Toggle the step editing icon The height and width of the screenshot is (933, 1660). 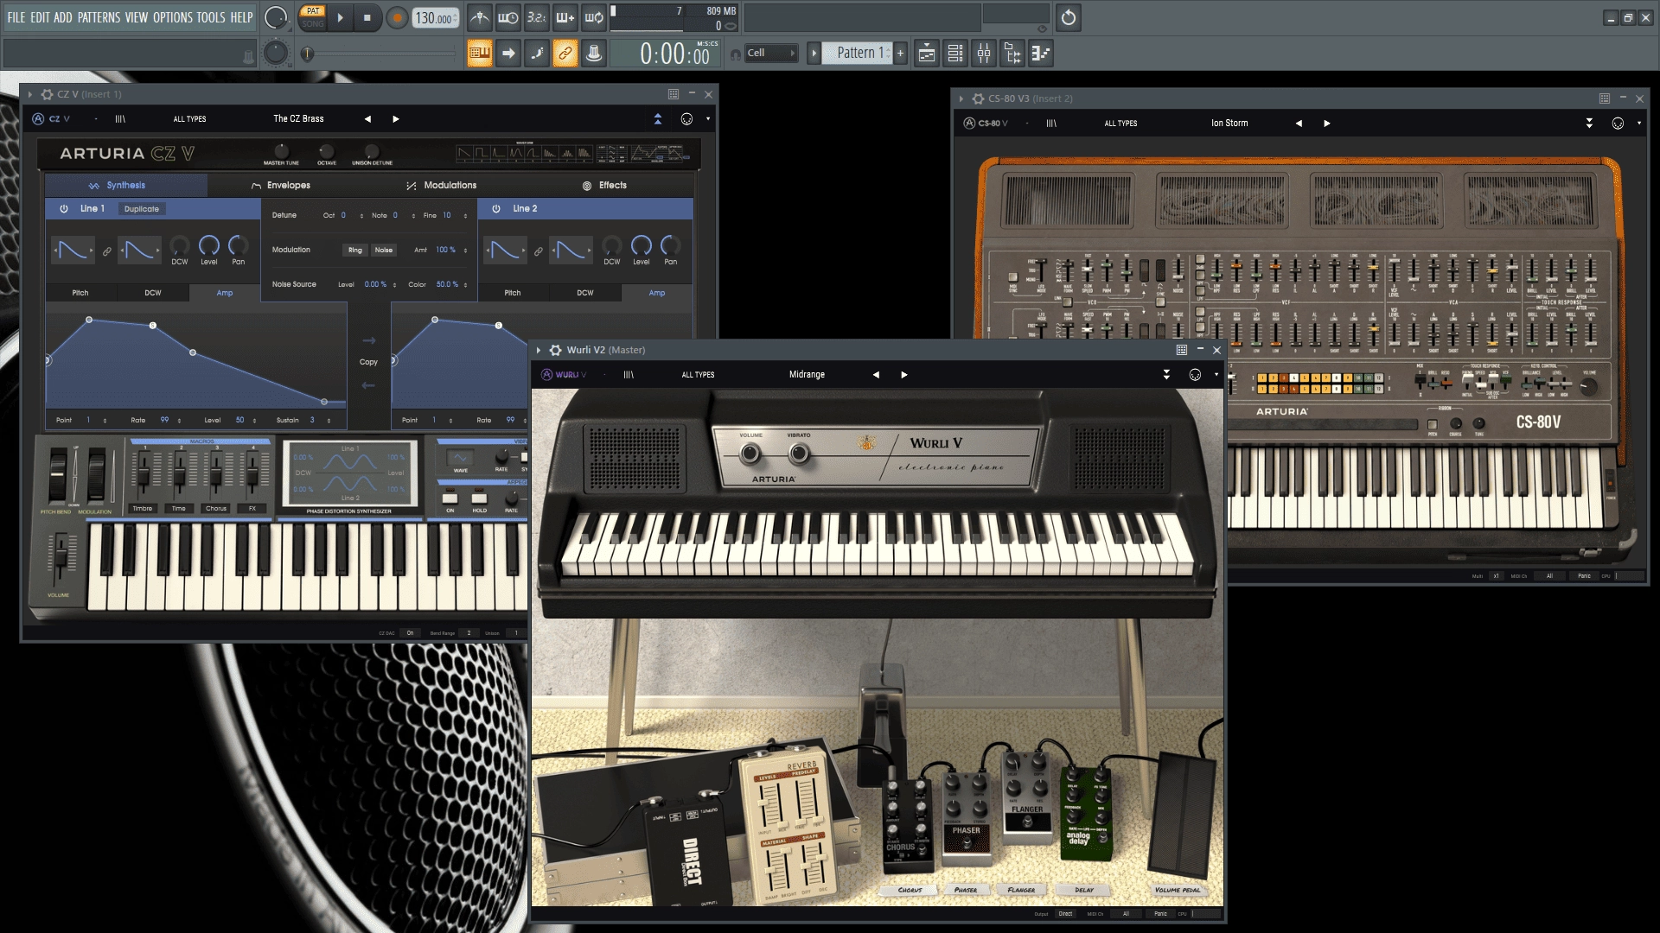coord(537,54)
